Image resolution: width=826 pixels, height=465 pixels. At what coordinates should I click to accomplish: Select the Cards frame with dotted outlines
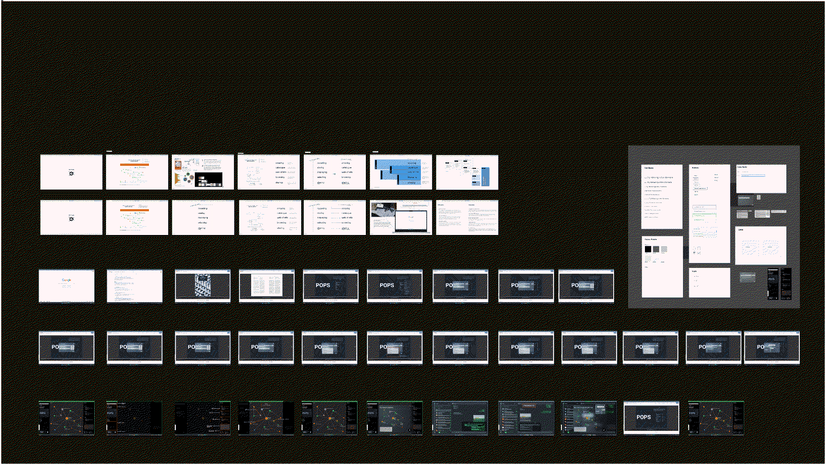[761, 246]
